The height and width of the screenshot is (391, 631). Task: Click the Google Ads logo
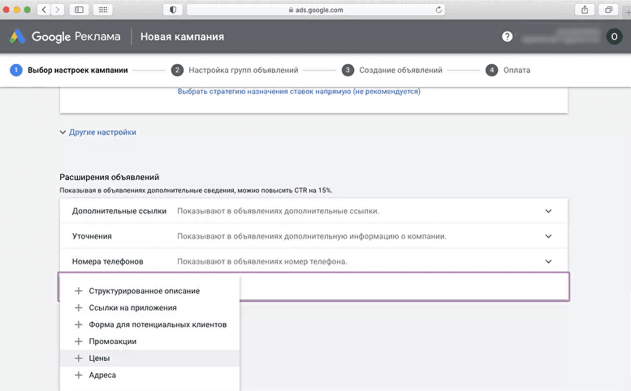tap(17, 37)
